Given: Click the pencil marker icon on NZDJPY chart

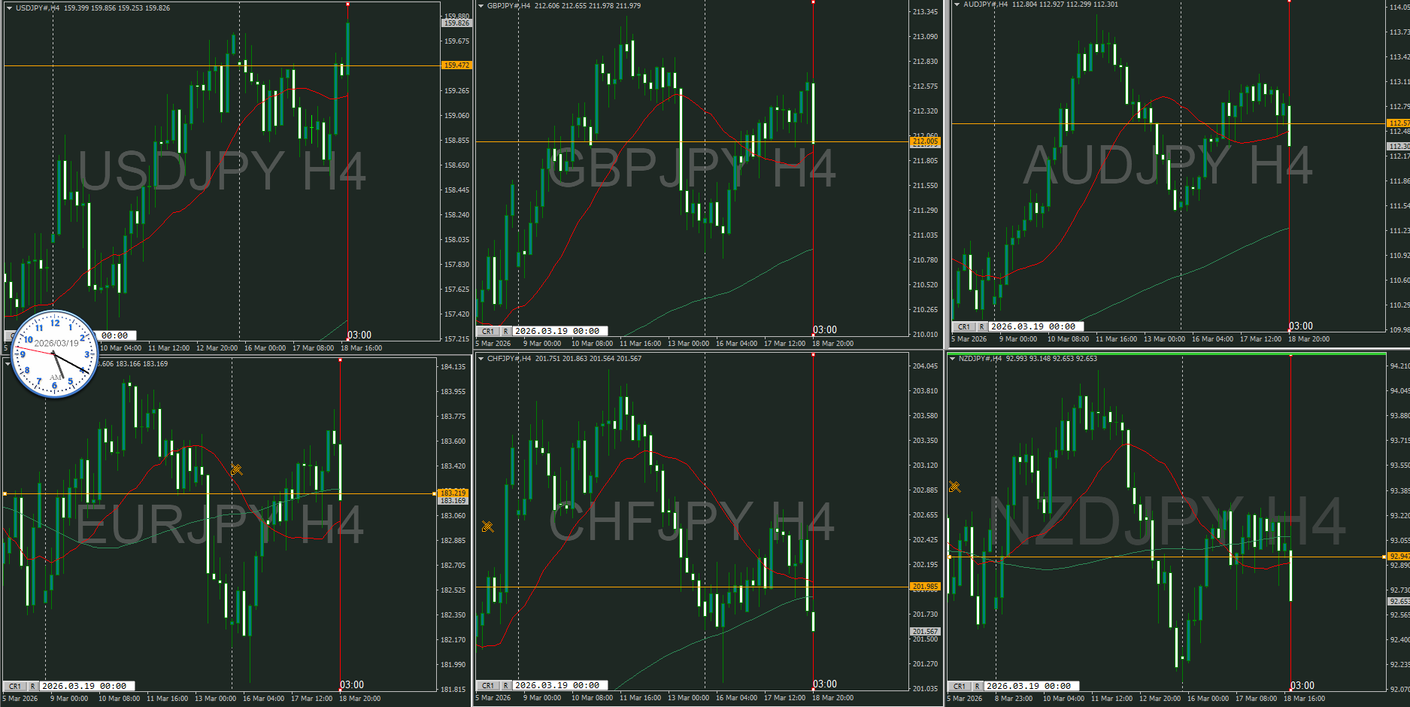Looking at the screenshot, I should point(954,487).
